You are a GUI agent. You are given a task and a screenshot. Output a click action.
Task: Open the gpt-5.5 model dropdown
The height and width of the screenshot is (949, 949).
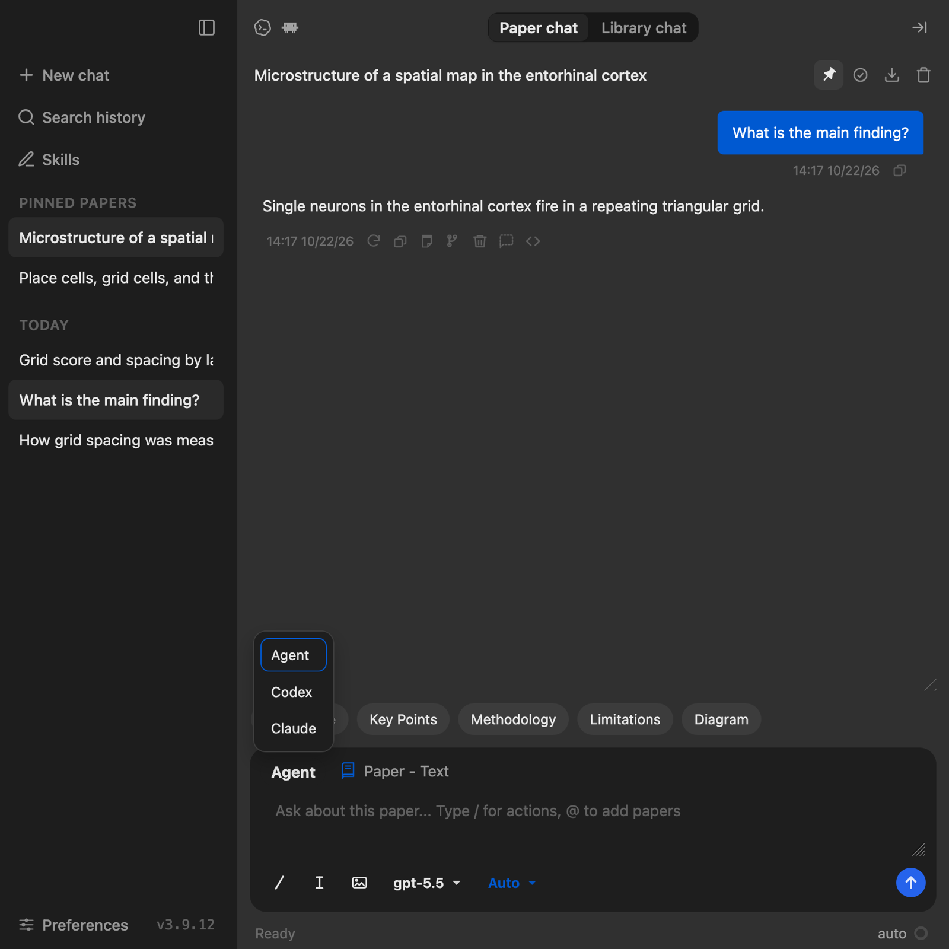427,883
